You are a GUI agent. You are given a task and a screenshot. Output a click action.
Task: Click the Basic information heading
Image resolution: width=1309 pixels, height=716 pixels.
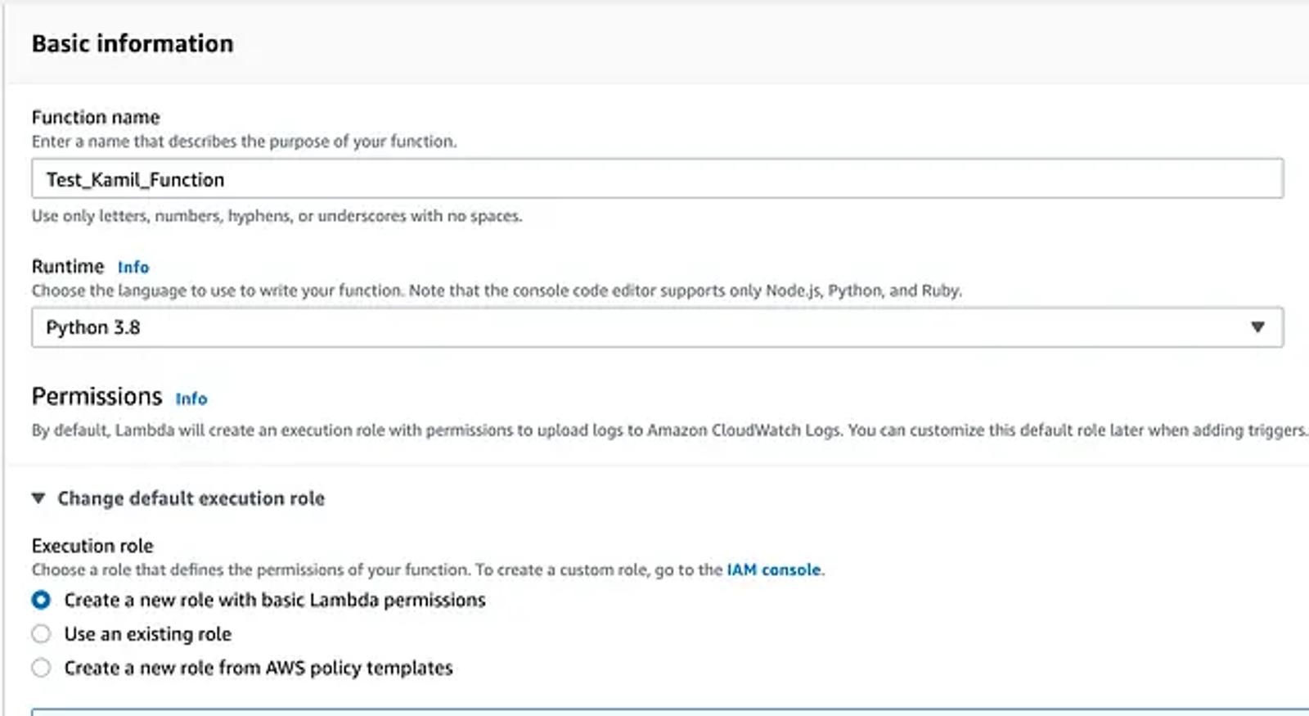[133, 43]
